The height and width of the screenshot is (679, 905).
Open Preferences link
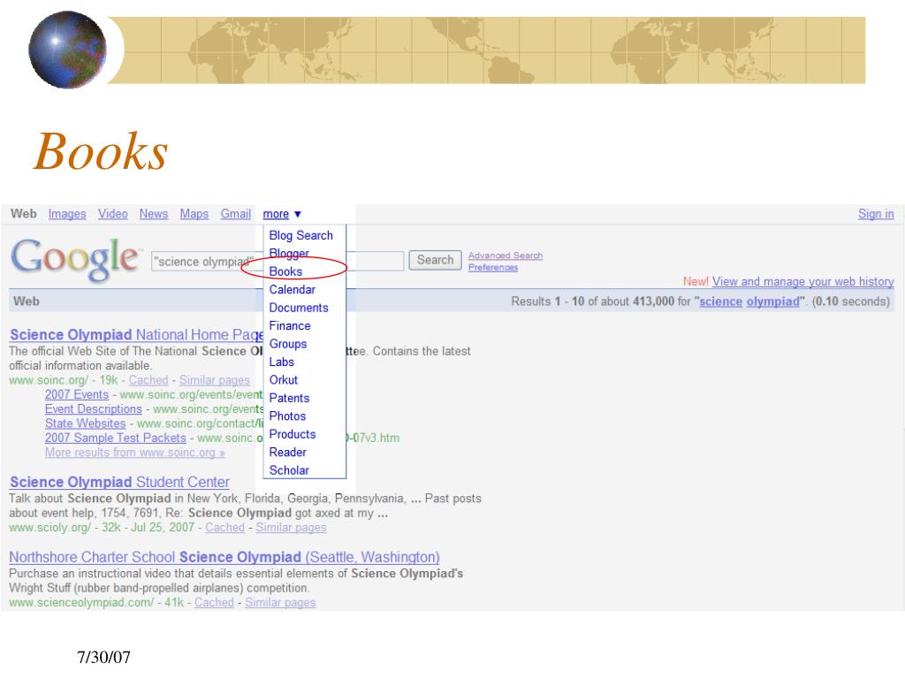tap(493, 267)
